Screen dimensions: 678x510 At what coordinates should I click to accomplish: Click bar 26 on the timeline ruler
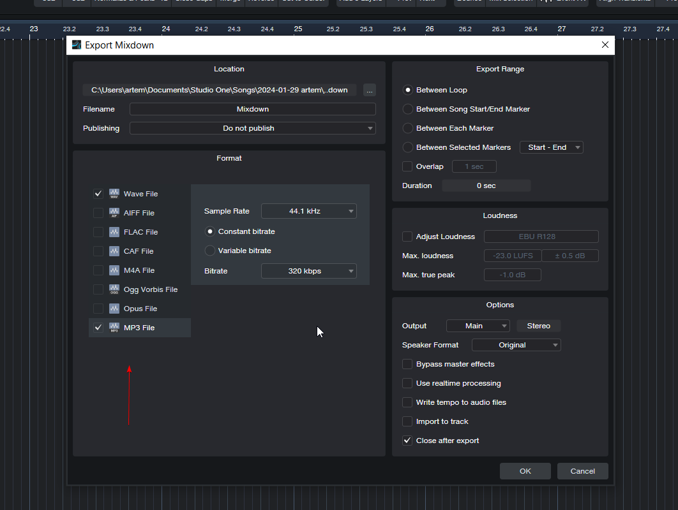[430, 29]
